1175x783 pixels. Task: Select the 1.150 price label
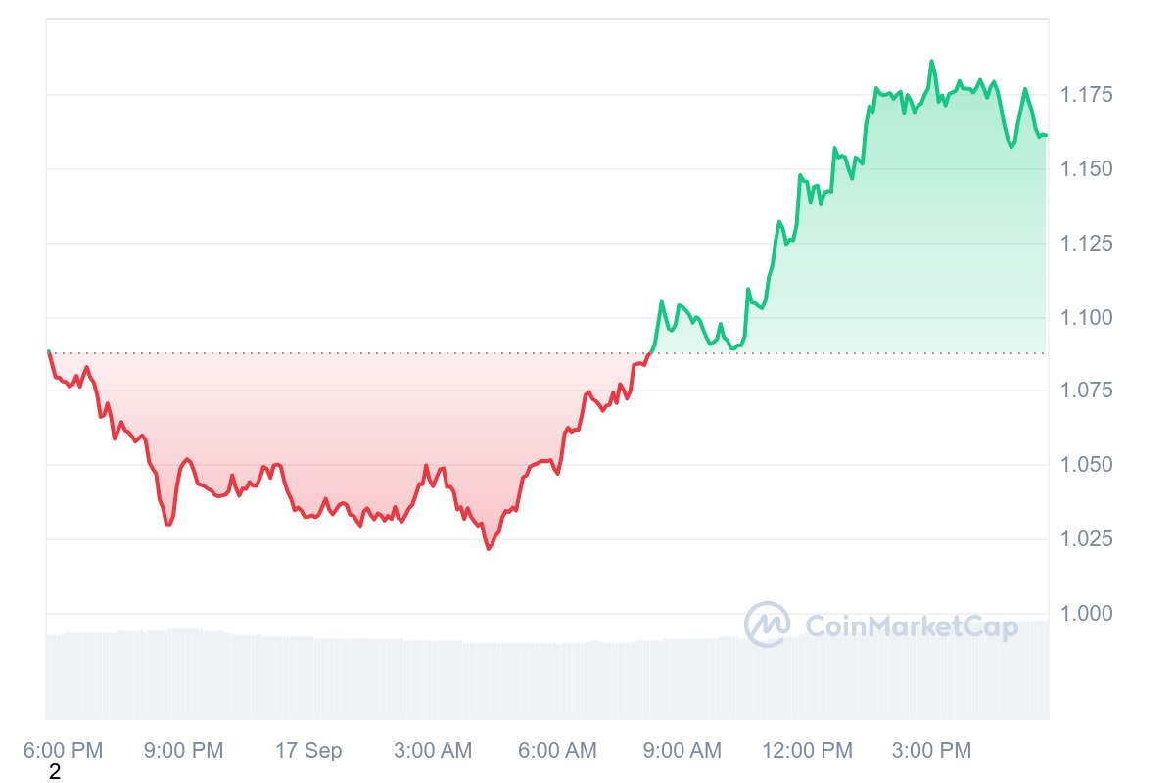point(1086,169)
